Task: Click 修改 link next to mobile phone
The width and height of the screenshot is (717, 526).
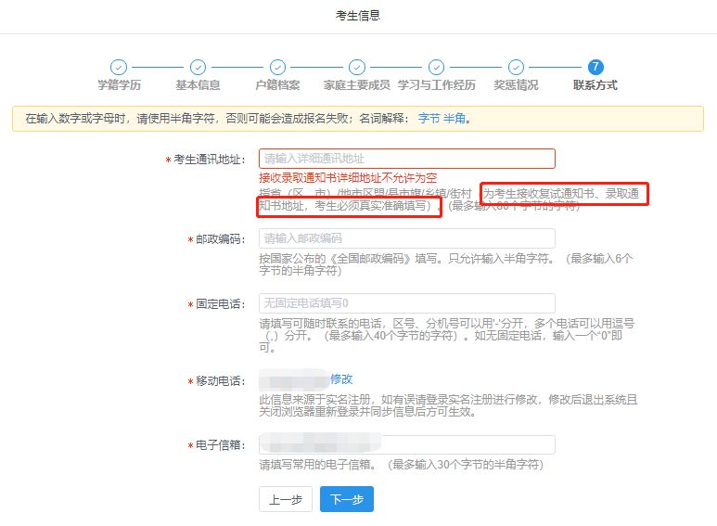Action: [x=341, y=379]
